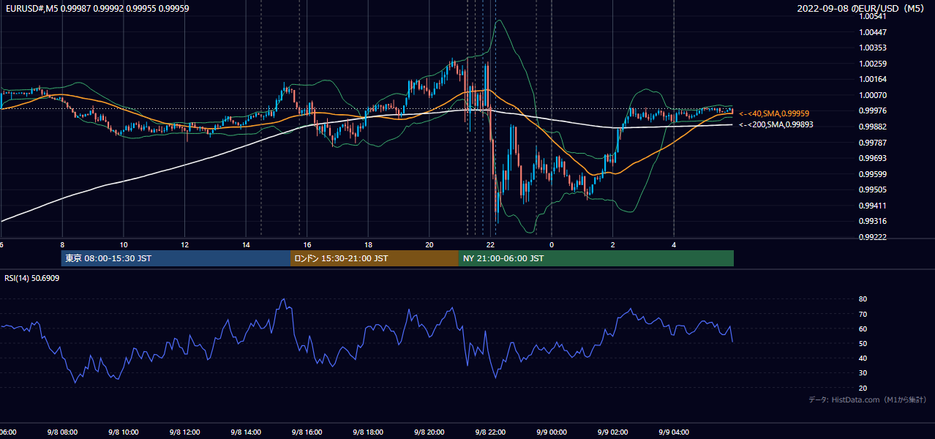Click the RSI 20 level label
Image resolution: width=935 pixels, height=439 pixels.
click(x=863, y=389)
